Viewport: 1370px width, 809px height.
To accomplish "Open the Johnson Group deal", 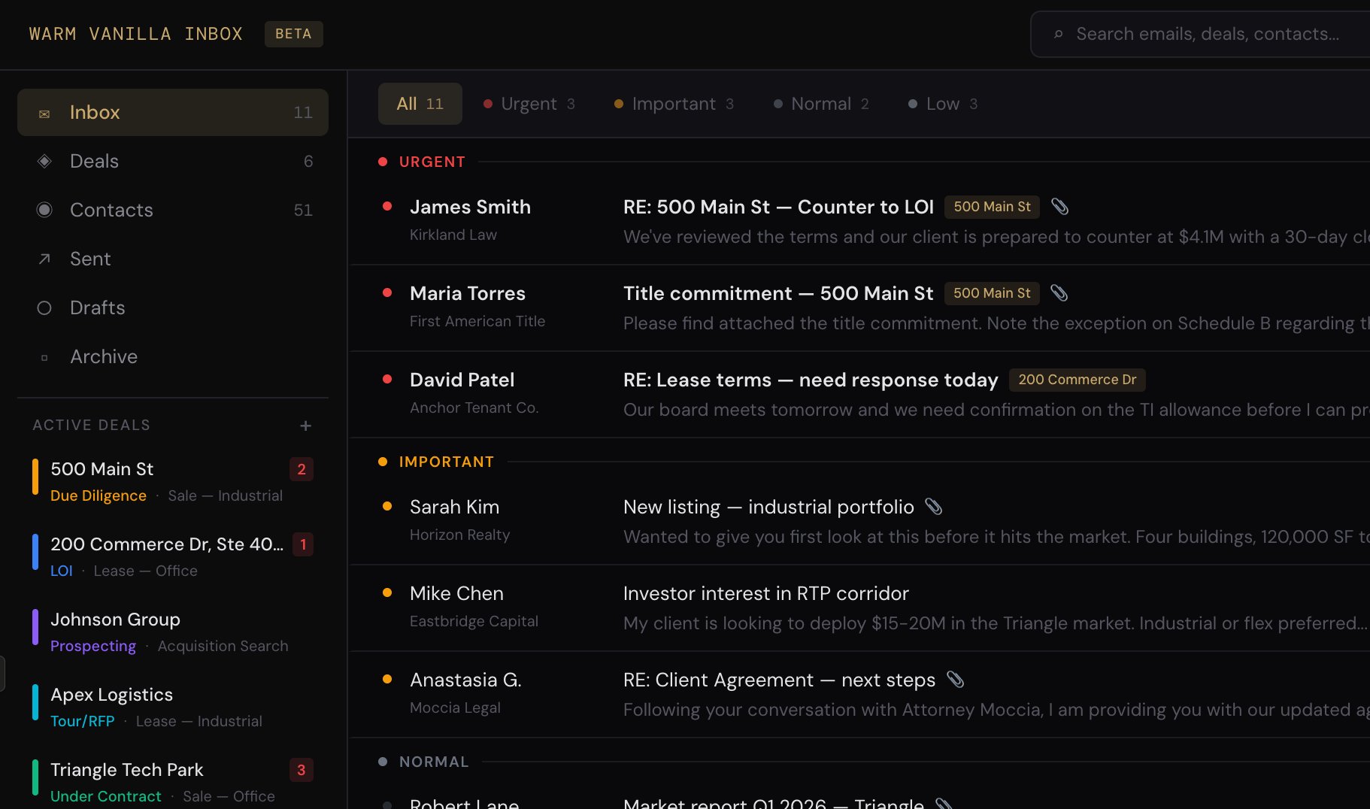I will (173, 632).
